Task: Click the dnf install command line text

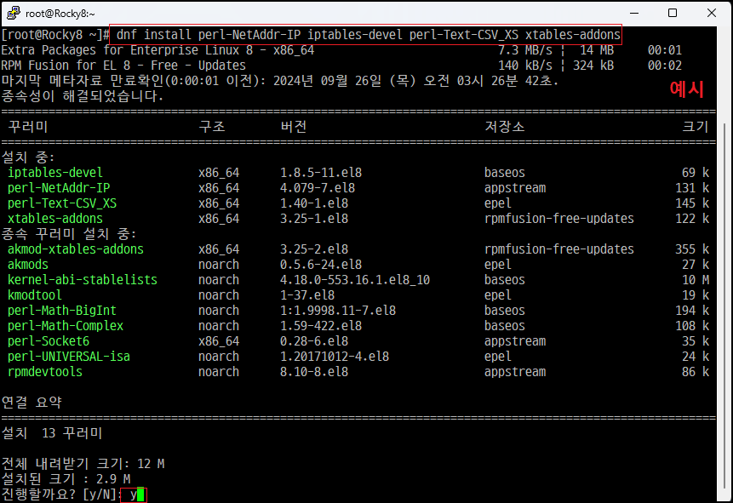Action: tap(369, 35)
